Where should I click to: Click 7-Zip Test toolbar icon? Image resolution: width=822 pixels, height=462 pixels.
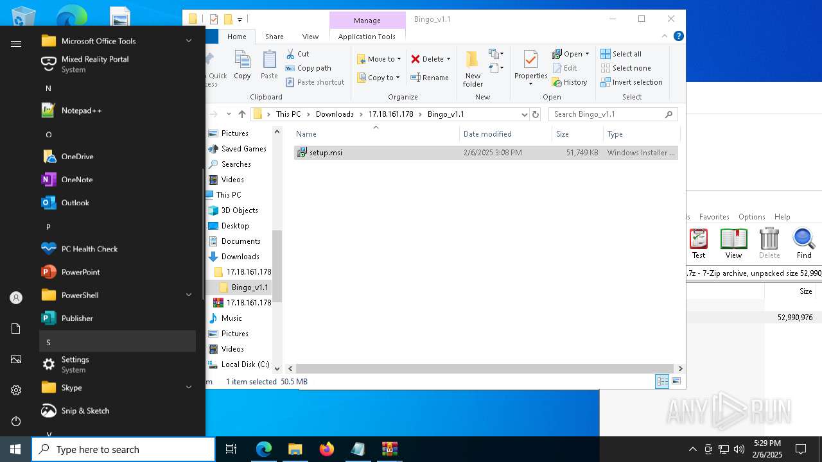tap(699, 244)
